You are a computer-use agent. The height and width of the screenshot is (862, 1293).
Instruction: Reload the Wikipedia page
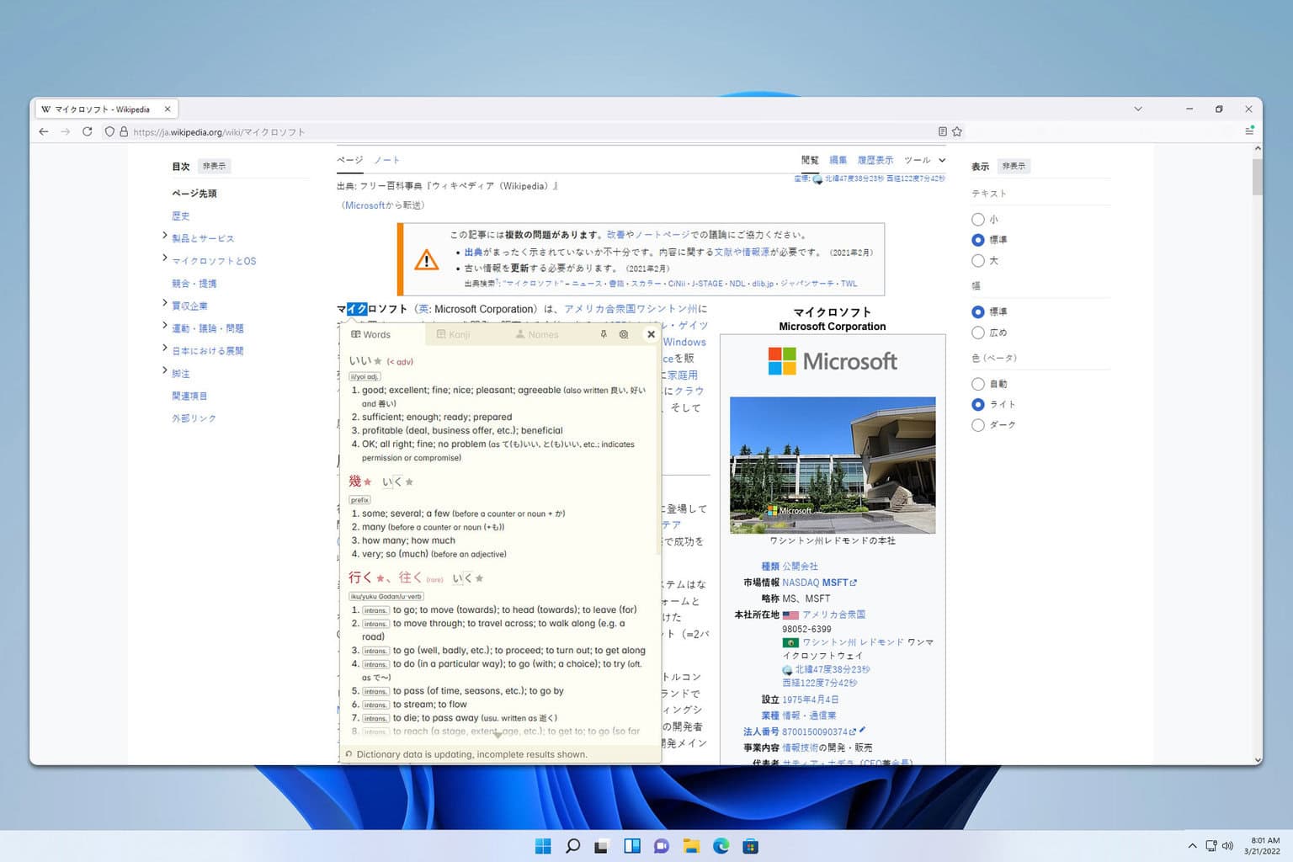(87, 131)
